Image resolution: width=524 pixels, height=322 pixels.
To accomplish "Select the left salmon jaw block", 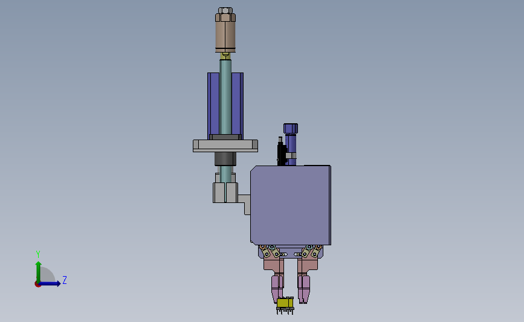I will (274, 266).
